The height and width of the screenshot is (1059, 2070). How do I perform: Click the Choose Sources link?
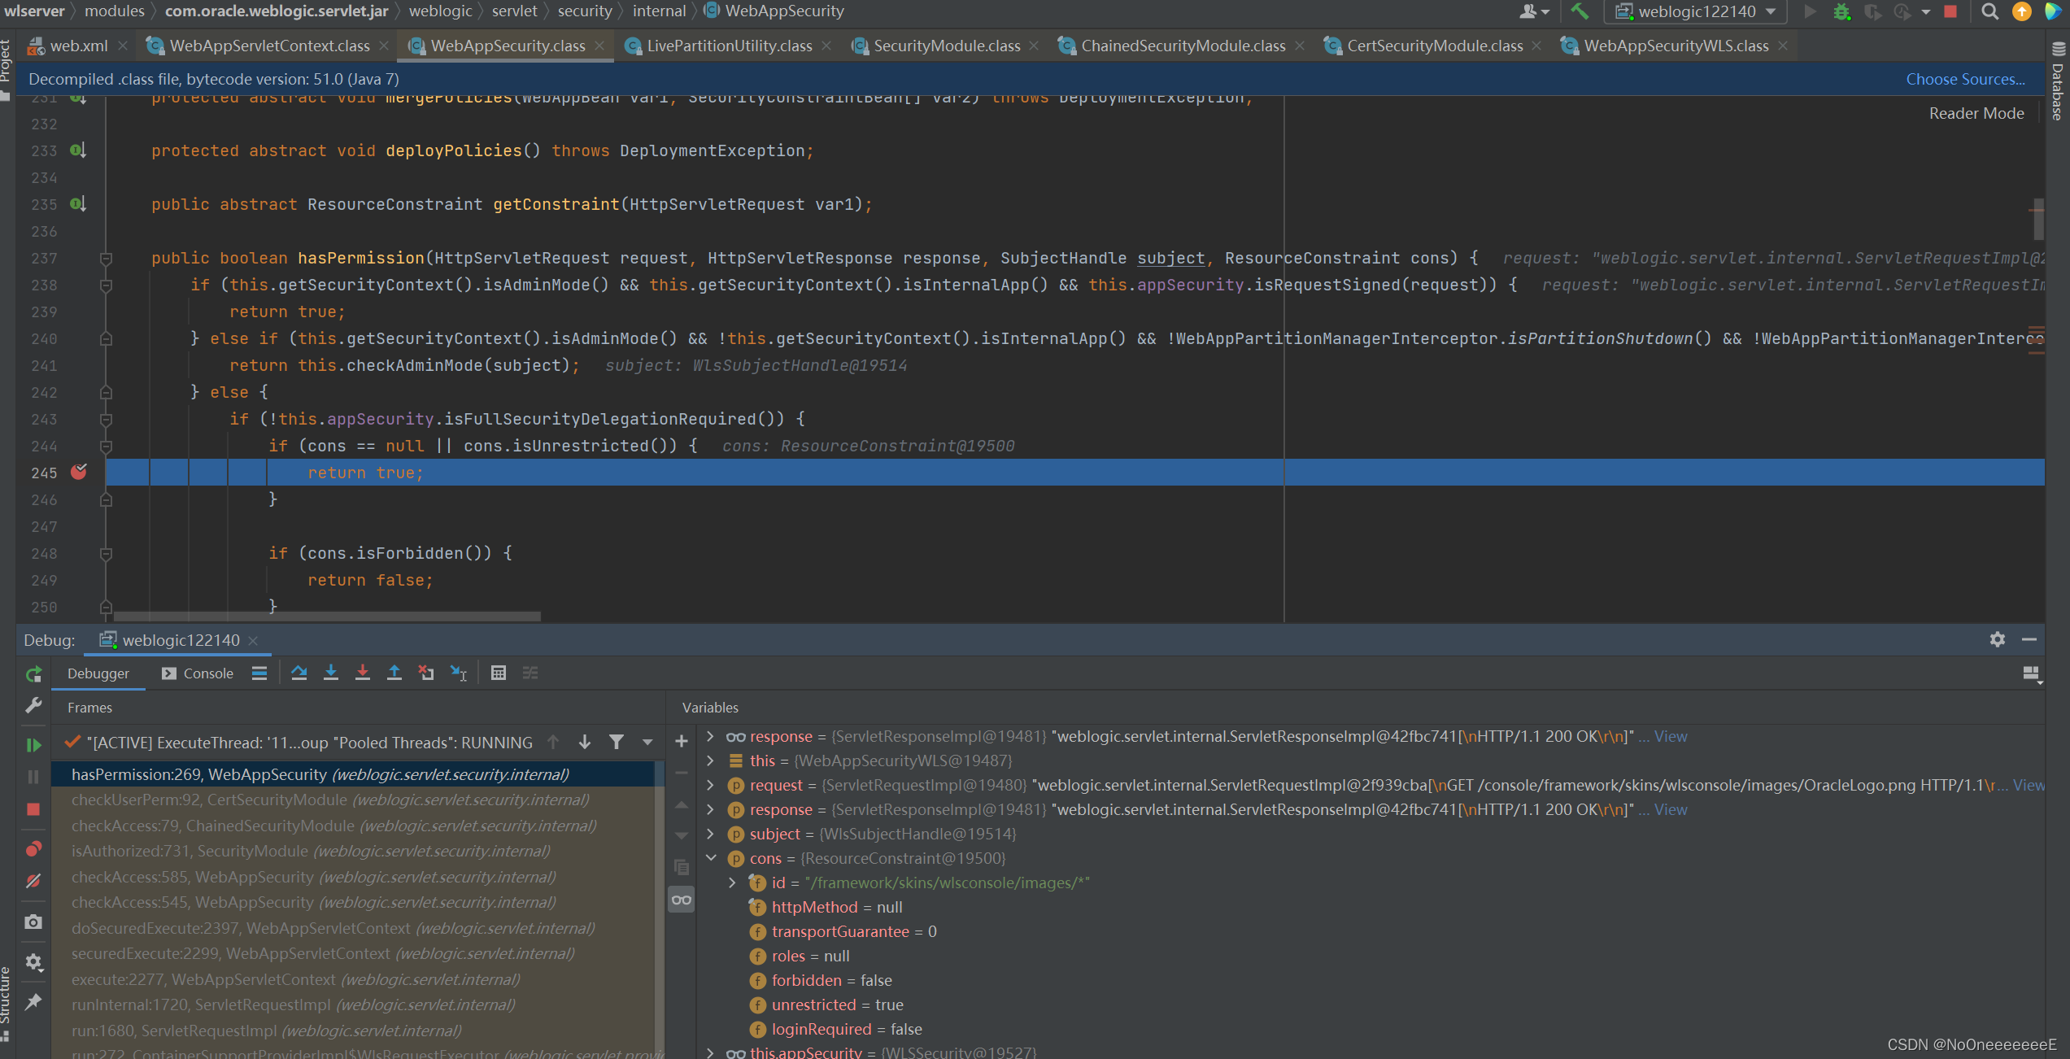[x=1965, y=77]
